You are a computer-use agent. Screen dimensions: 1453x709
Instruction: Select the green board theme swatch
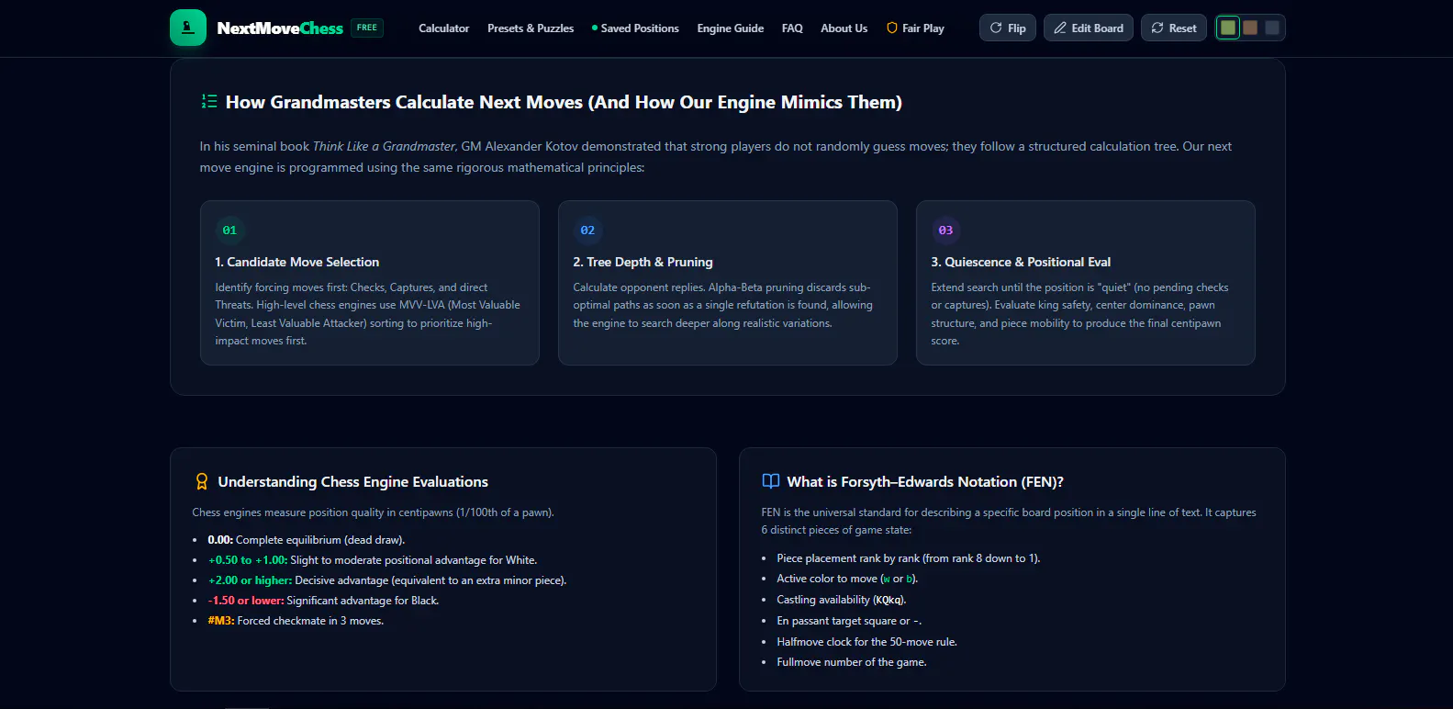click(1228, 28)
